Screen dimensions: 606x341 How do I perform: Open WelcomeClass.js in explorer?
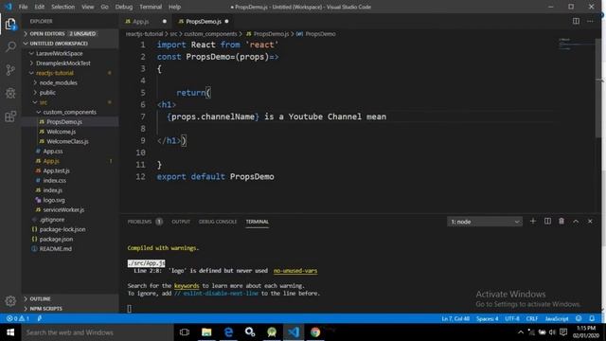coord(67,141)
